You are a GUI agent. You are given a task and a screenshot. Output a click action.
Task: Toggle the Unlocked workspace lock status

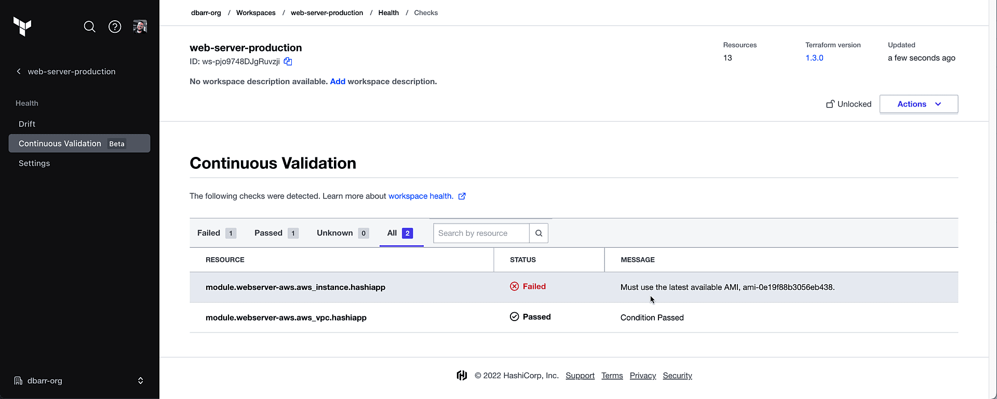point(848,104)
